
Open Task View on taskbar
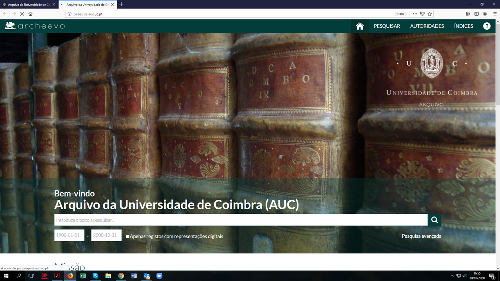click(x=31, y=276)
